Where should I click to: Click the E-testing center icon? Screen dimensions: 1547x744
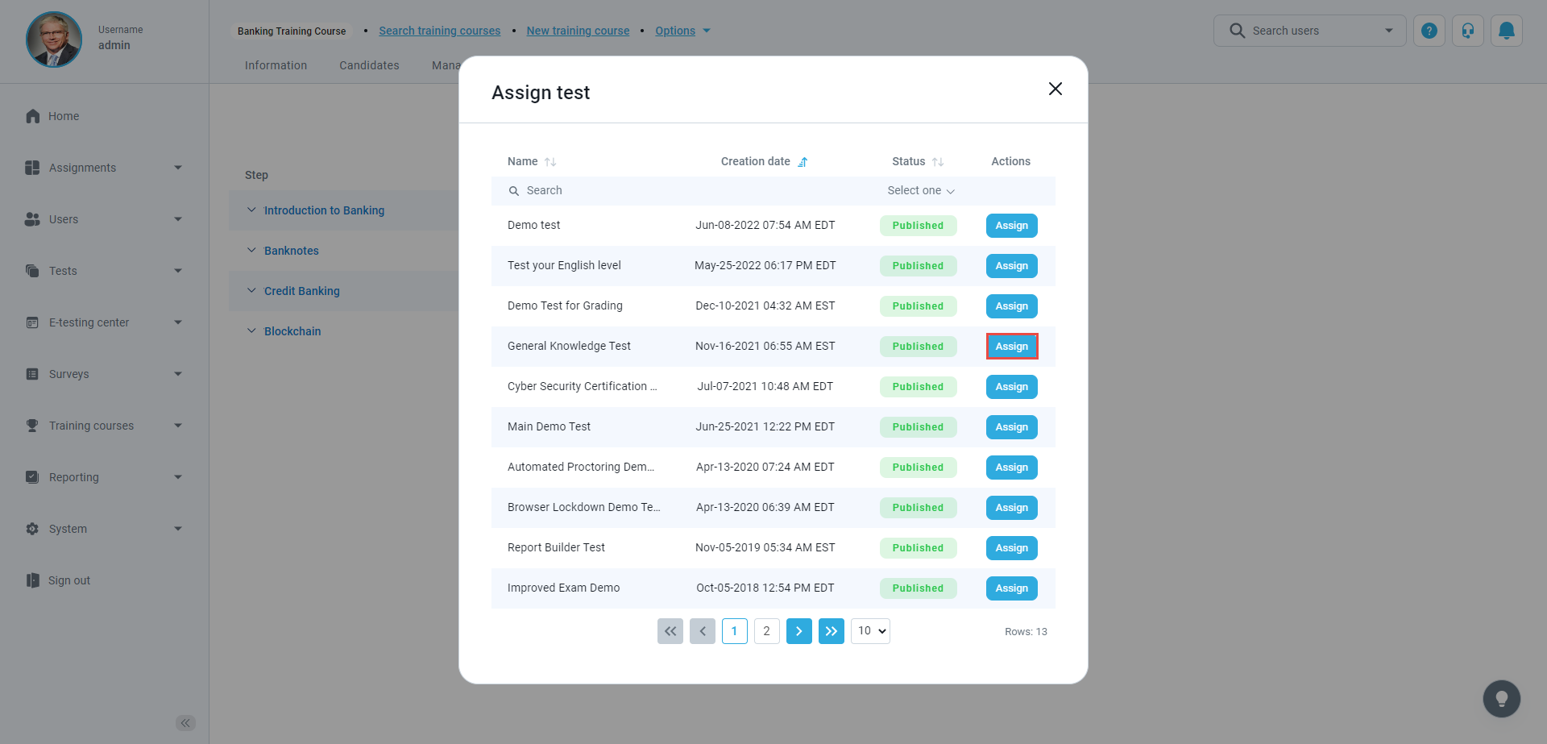[x=32, y=322]
